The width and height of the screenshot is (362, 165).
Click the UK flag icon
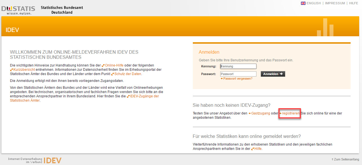click(x=303, y=3)
